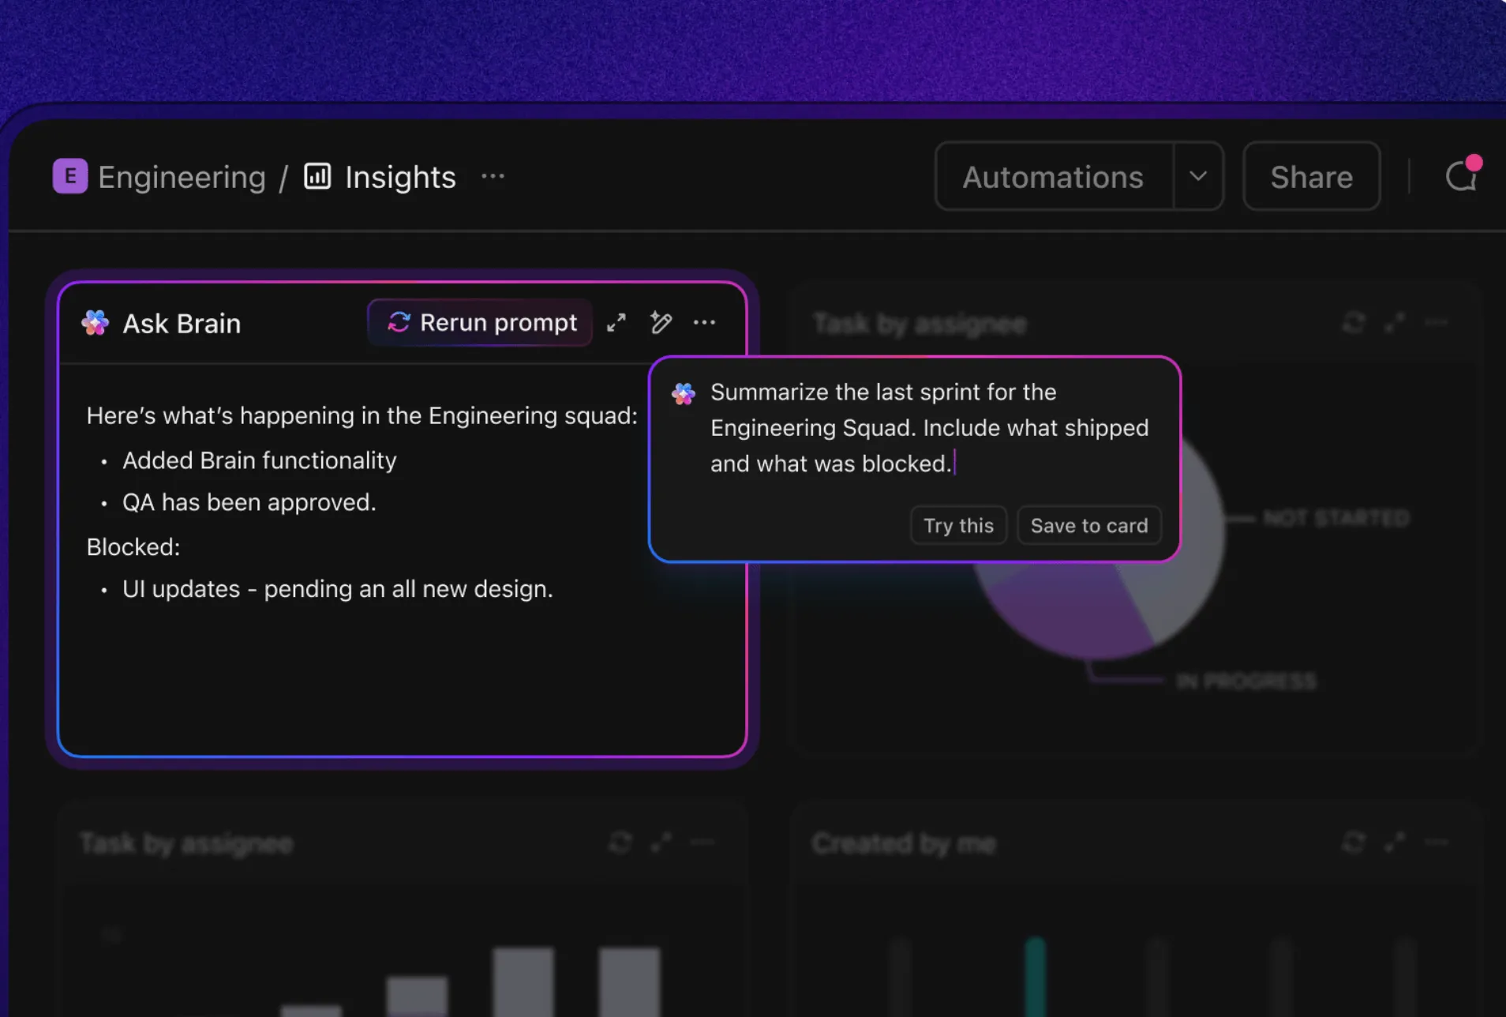Click Rerun prompt
This screenshot has width=1506, height=1017.
click(x=480, y=322)
